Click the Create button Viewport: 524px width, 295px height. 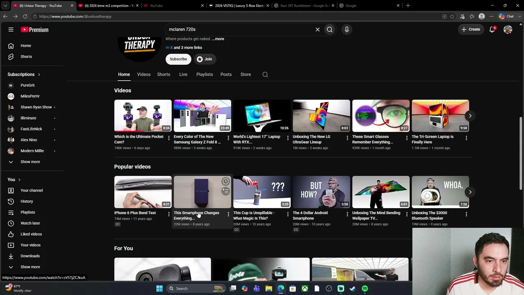pyautogui.click(x=471, y=29)
